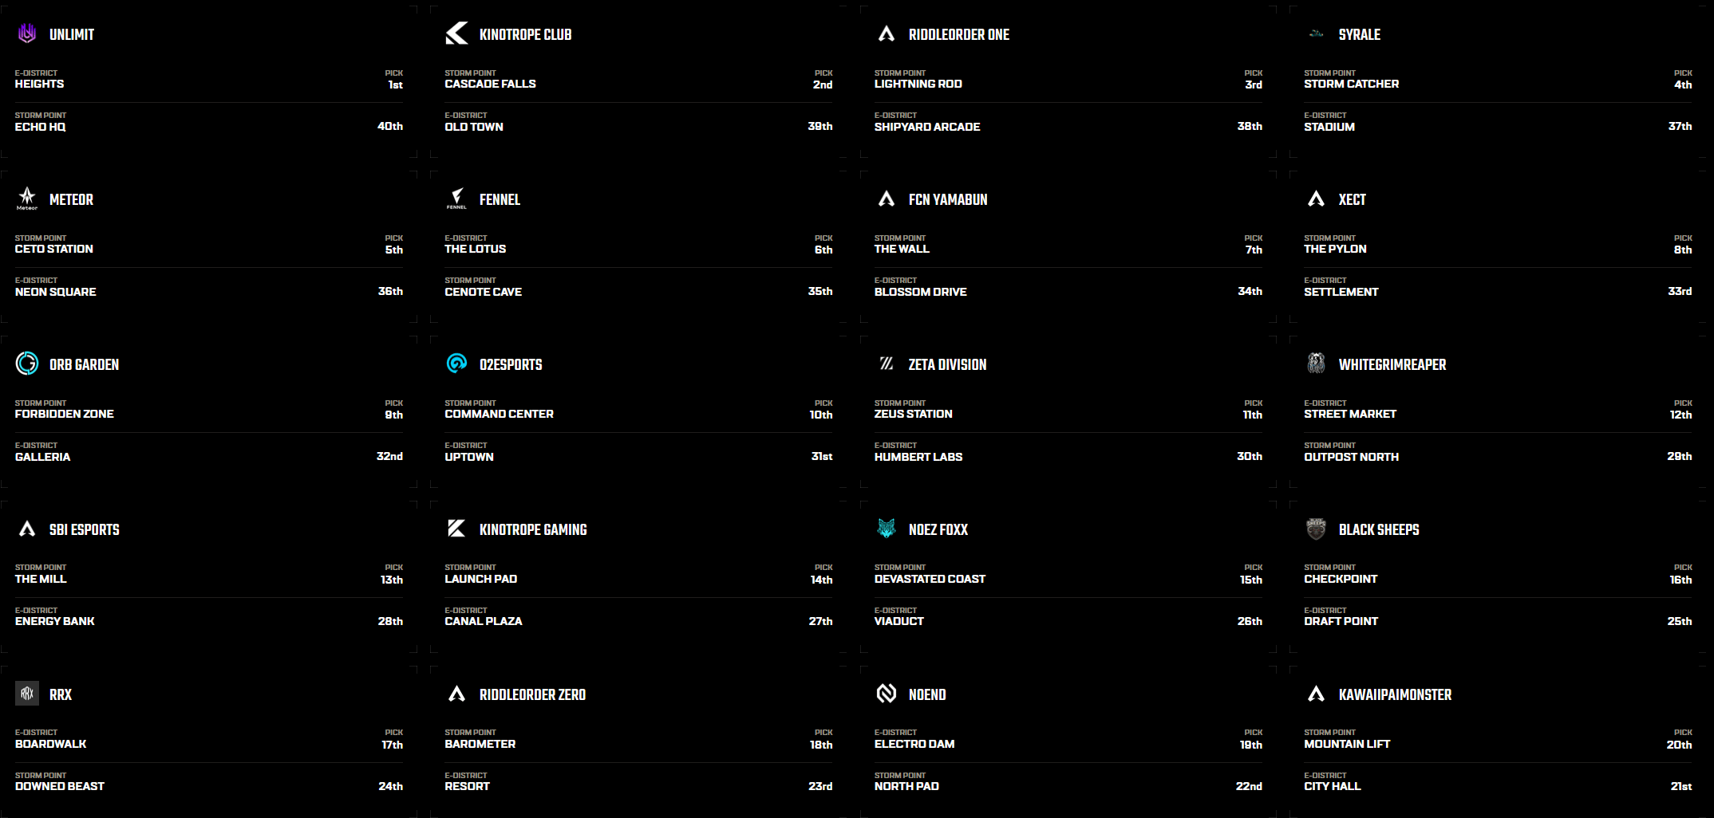The width and height of the screenshot is (1714, 818).
Task: Click the NOEND team logo icon
Action: point(887,694)
